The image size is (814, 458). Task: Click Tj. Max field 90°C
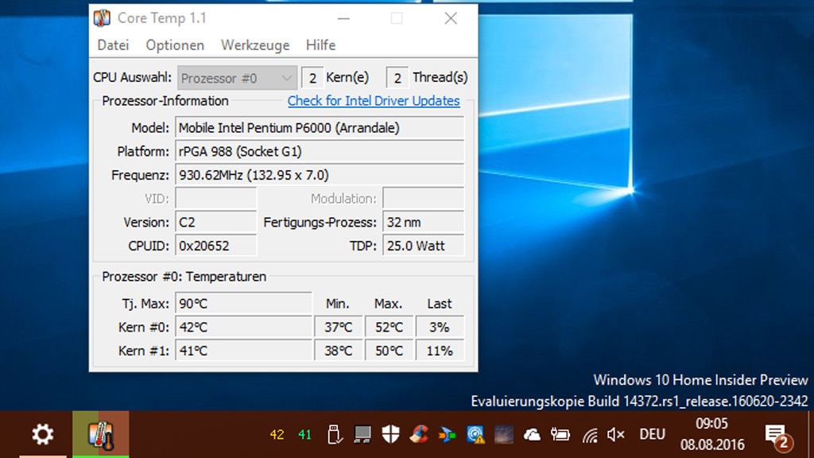pyautogui.click(x=243, y=303)
